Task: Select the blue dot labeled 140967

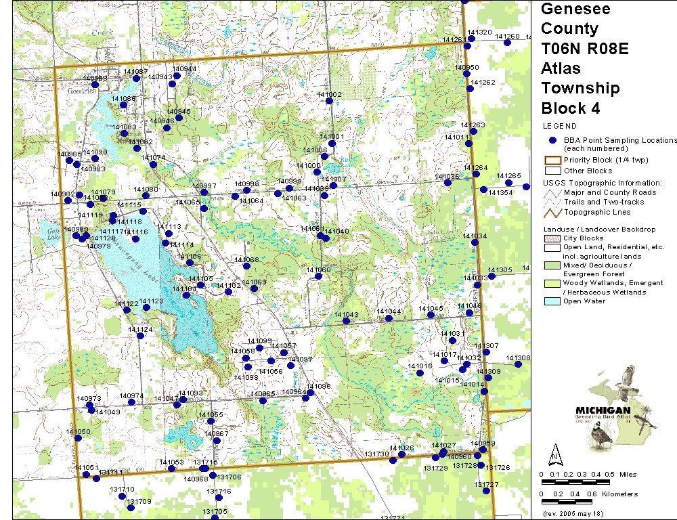Action: coord(217,441)
